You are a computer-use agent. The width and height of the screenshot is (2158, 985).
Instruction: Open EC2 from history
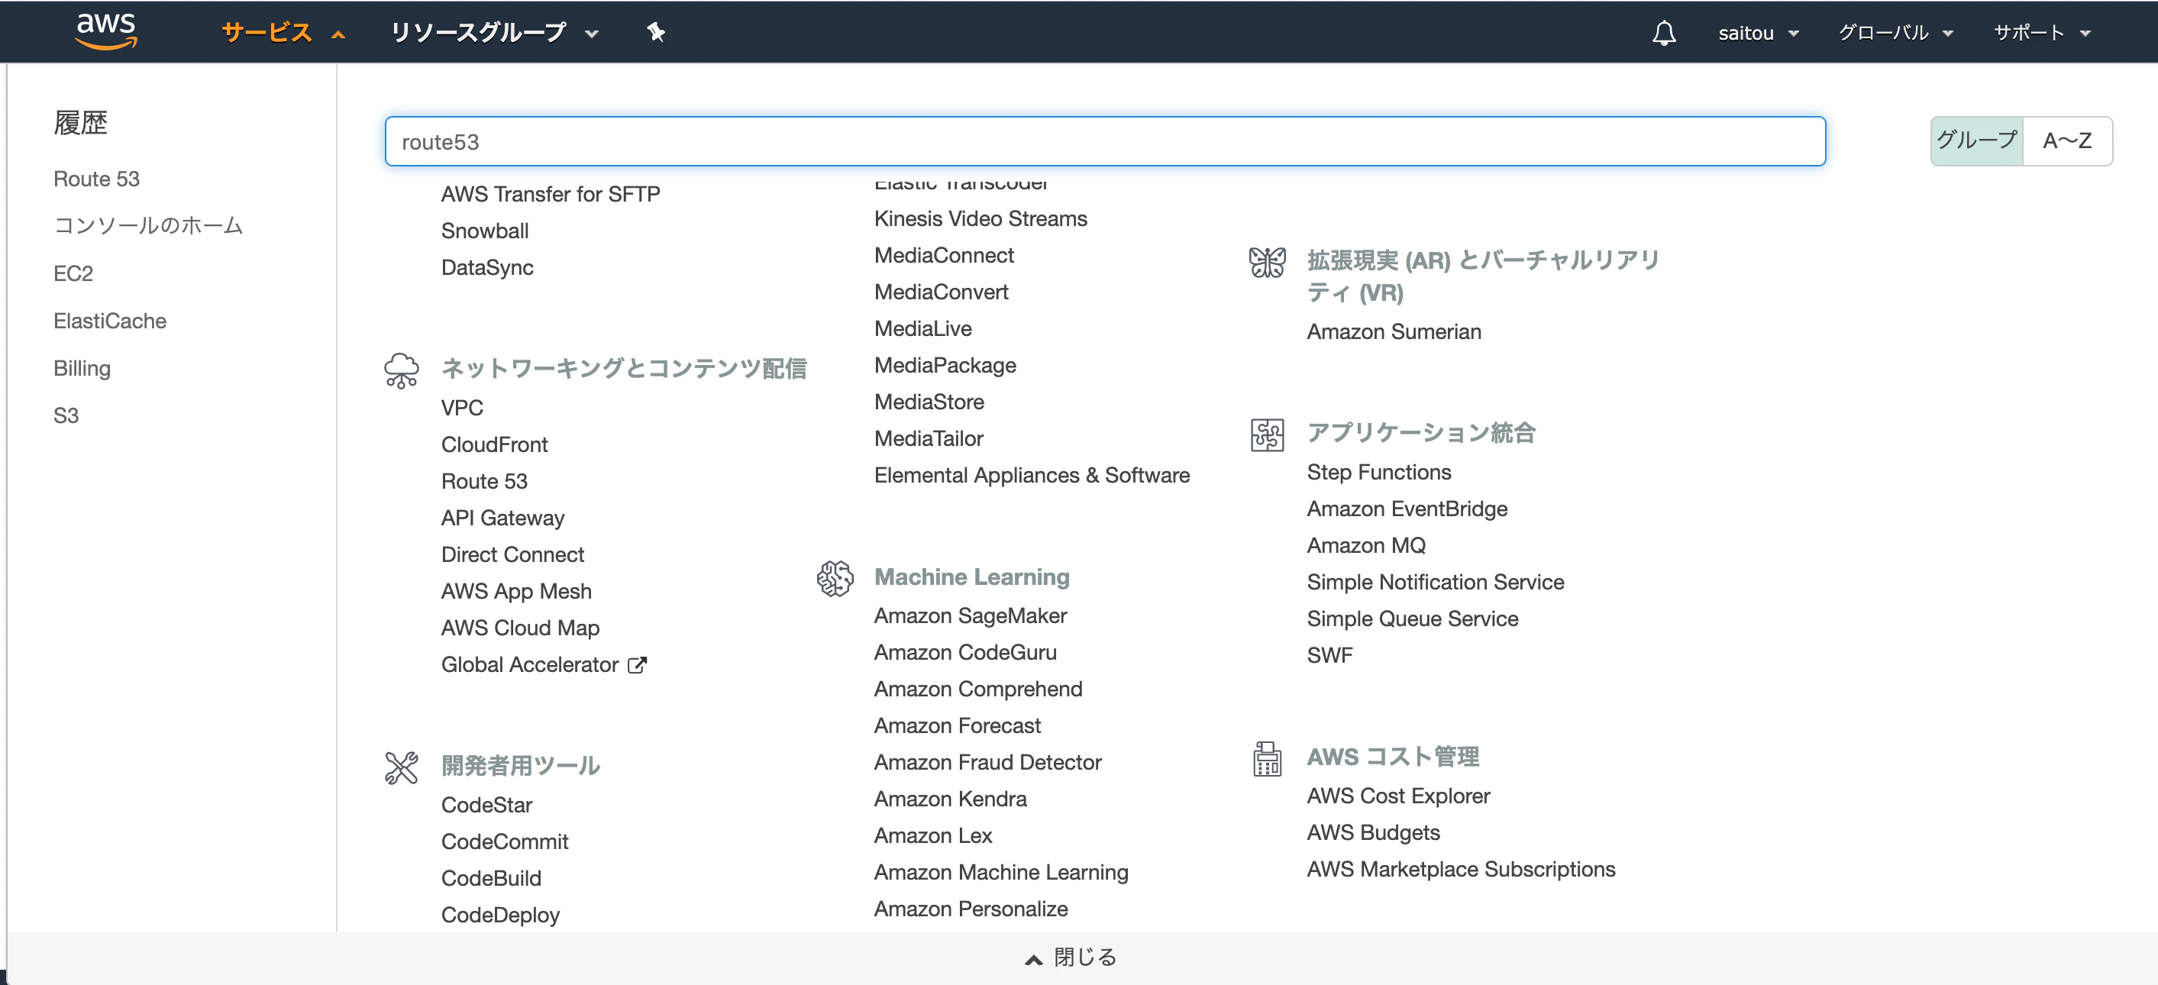tap(73, 274)
